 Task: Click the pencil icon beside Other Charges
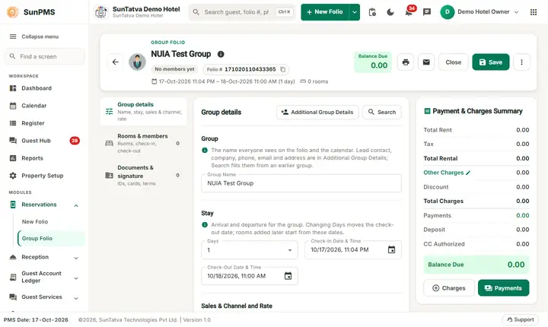tap(468, 173)
